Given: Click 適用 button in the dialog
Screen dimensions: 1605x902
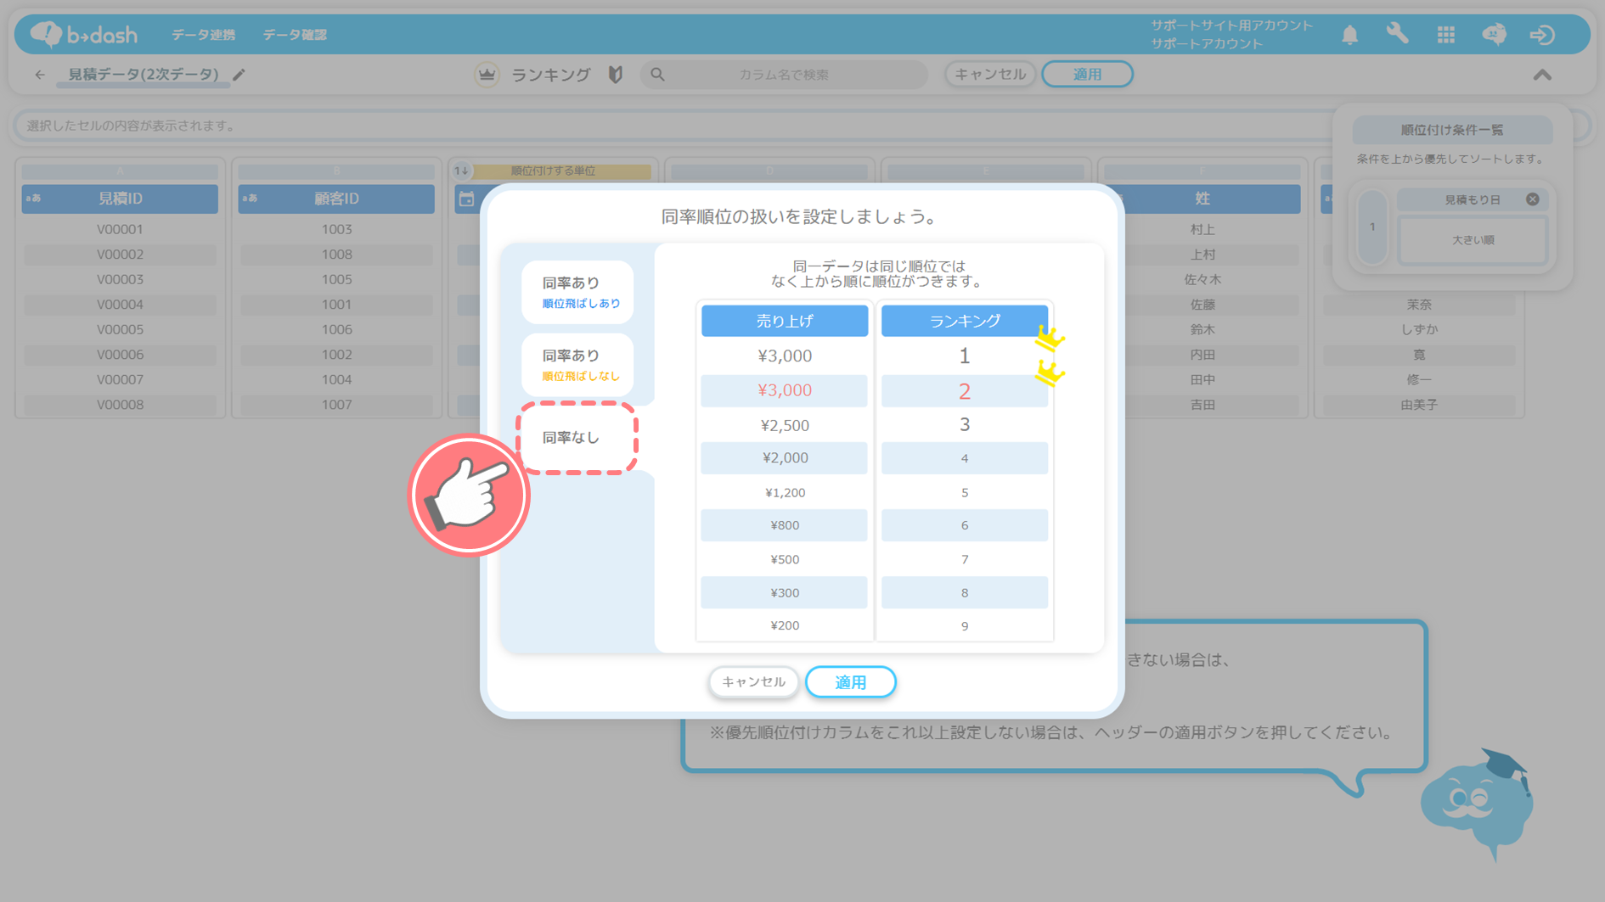Looking at the screenshot, I should (850, 682).
